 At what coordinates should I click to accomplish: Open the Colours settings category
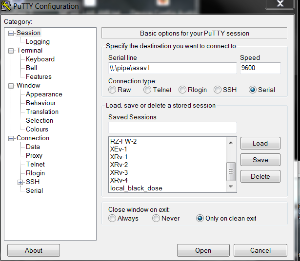37,129
